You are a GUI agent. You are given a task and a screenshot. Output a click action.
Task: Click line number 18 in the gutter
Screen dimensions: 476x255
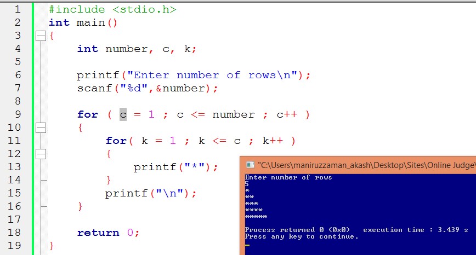click(14, 232)
